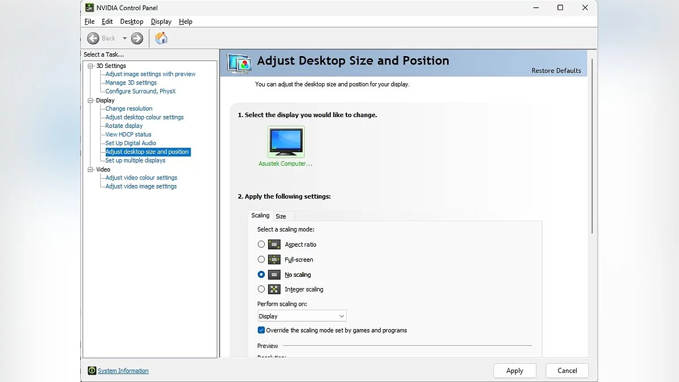Image resolution: width=679 pixels, height=382 pixels.
Task: Open the Perform scaling on dropdown
Action: click(302, 316)
